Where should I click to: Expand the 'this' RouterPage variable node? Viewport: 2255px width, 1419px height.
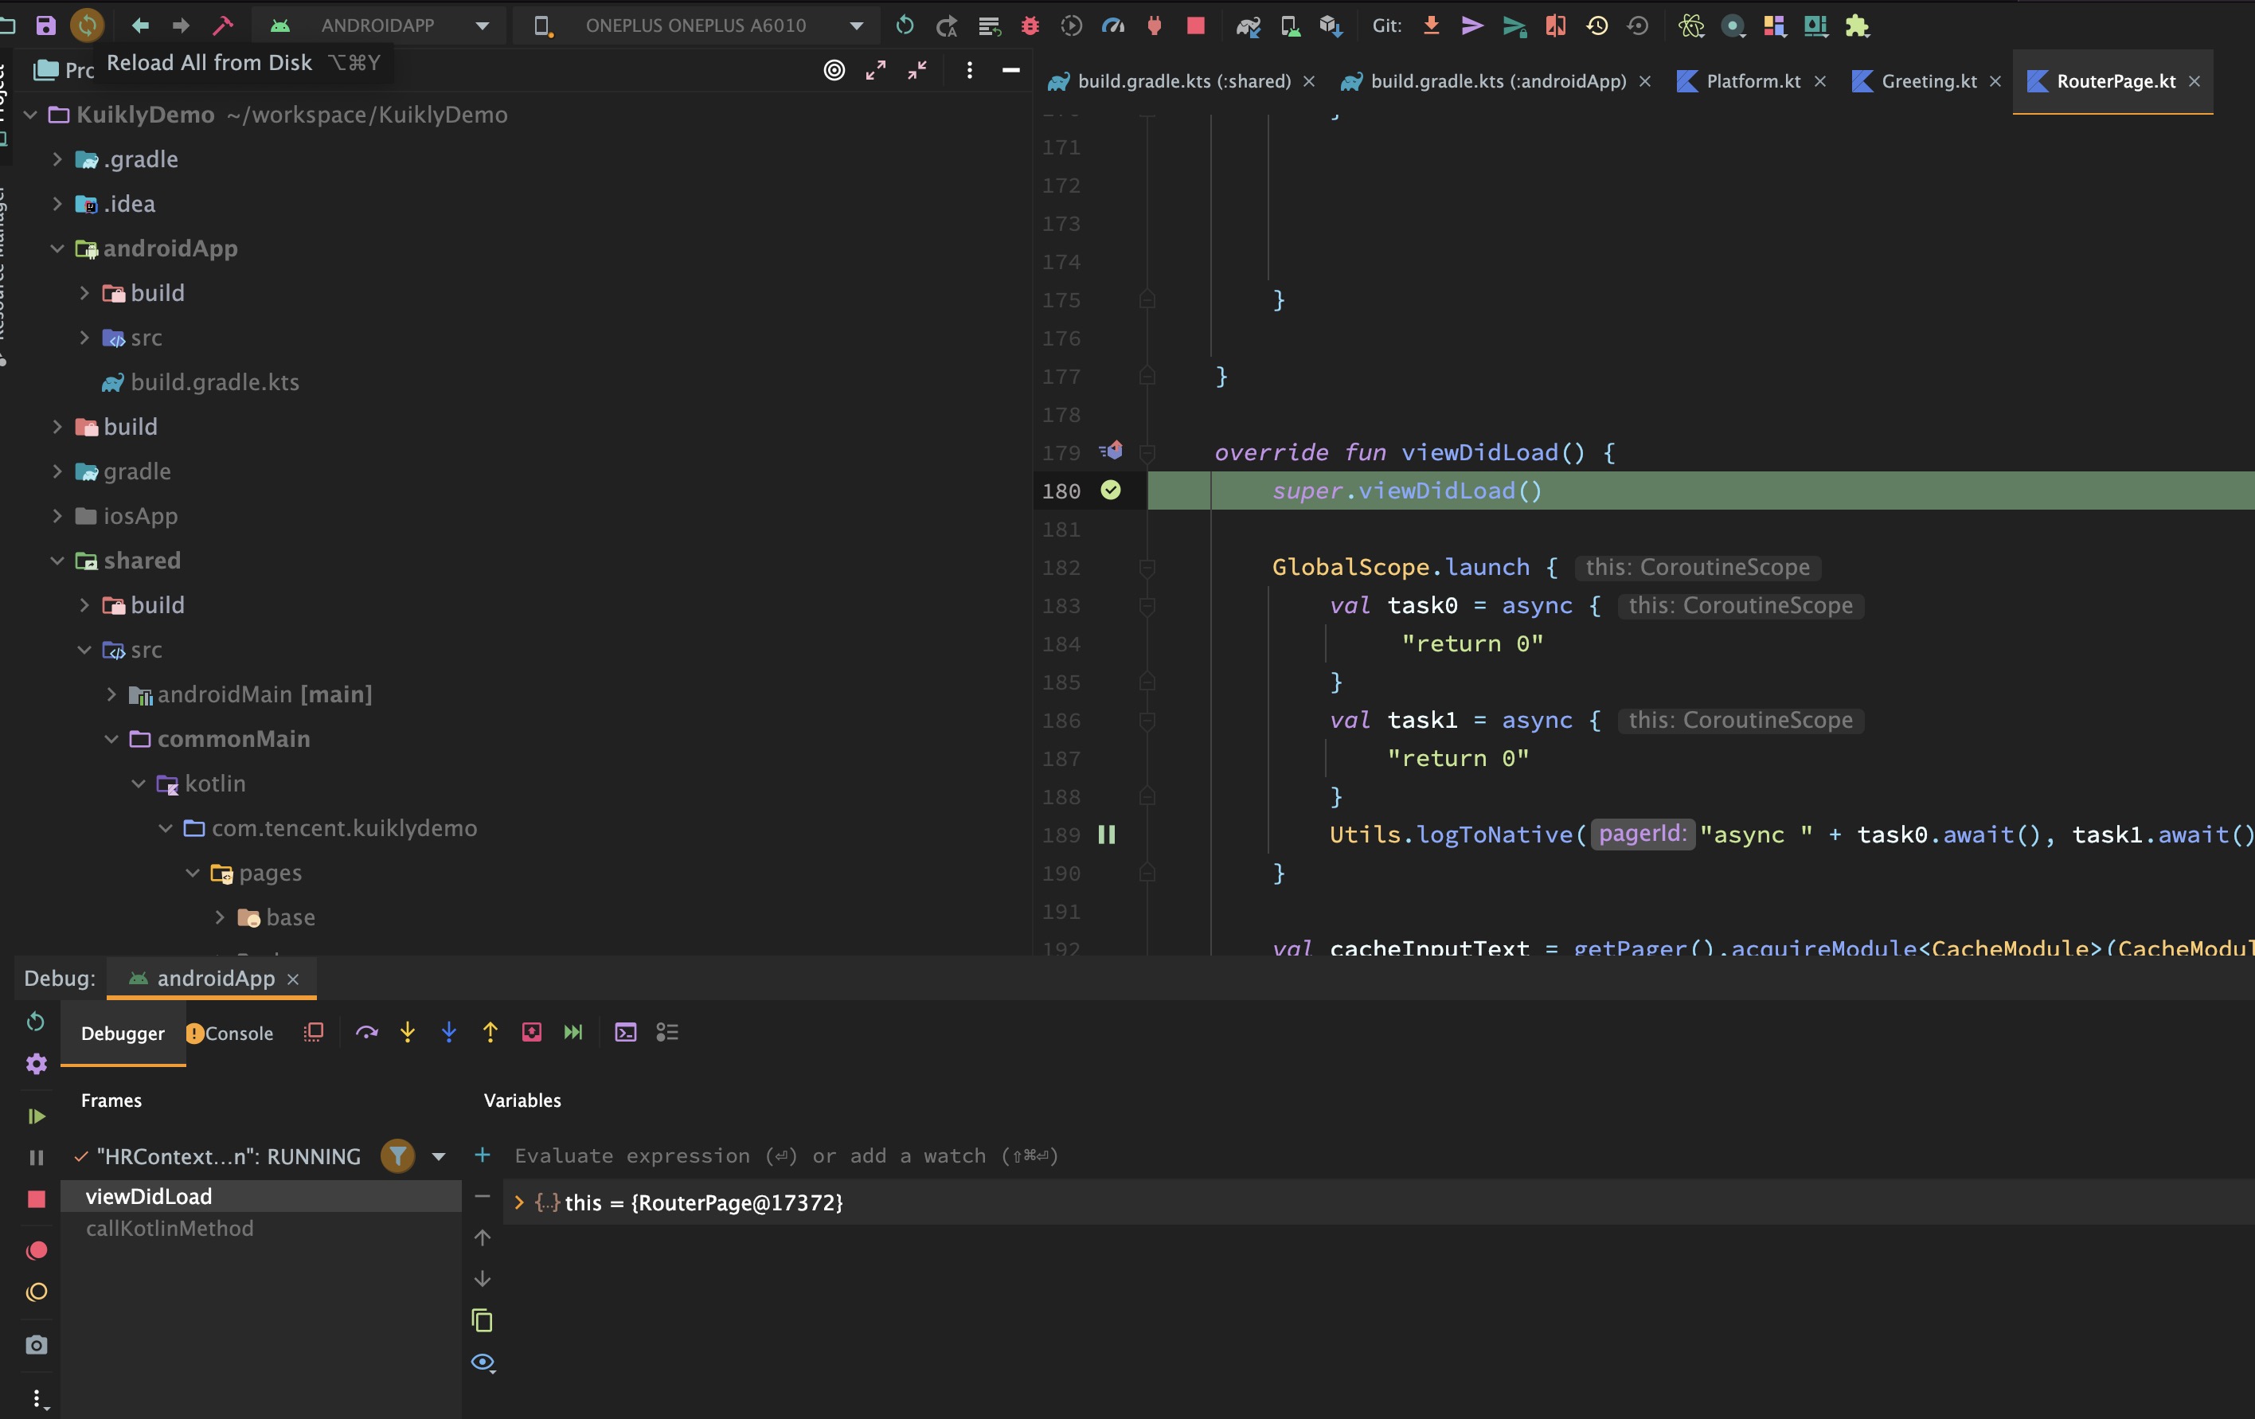(519, 1202)
